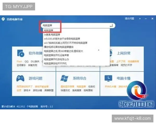Select suggestion 播放视频花屏后电脑蓝屏重启
156x125 pixels.
[59, 47]
